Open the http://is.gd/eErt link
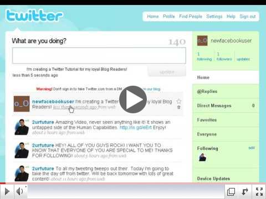This screenshot has height=199, width=266. pyautogui.click(x=136, y=127)
